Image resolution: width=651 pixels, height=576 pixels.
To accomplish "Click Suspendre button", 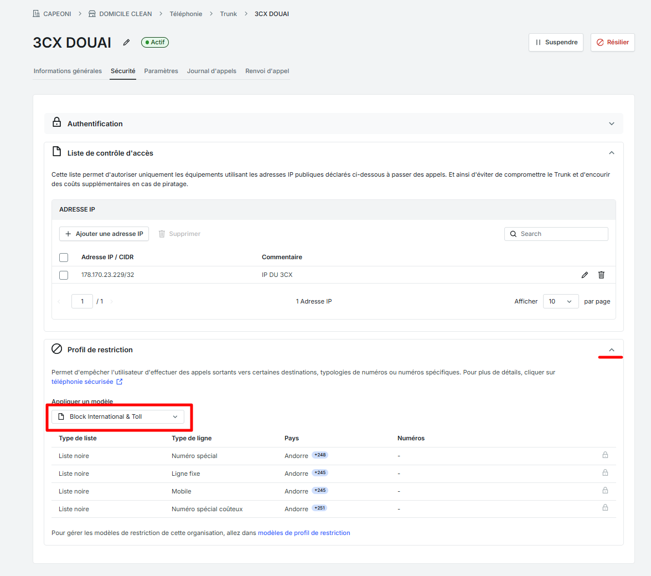I will click(556, 42).
